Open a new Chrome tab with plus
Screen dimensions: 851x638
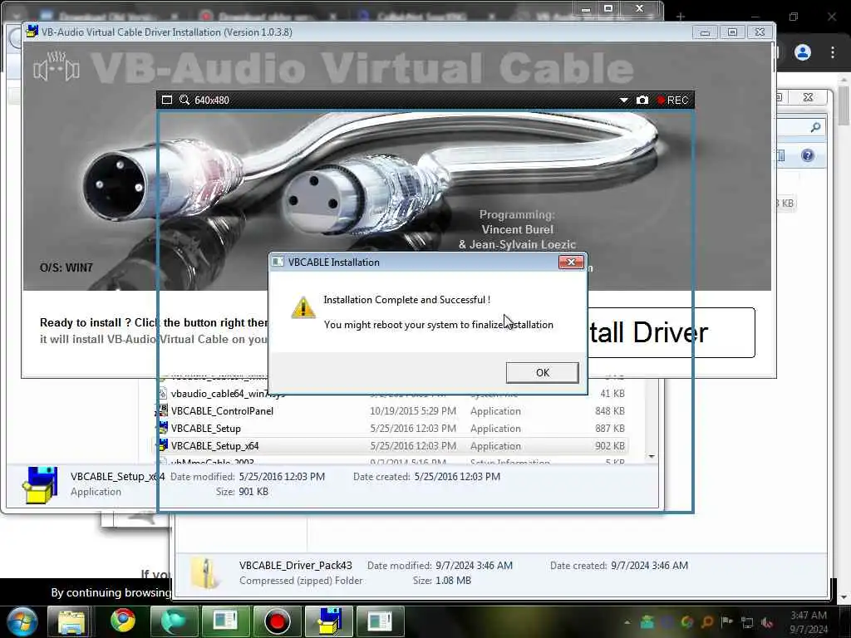680,17
